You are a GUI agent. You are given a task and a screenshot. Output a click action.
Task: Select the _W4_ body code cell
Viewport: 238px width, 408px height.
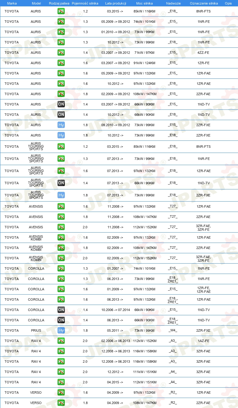coord(173,330)
